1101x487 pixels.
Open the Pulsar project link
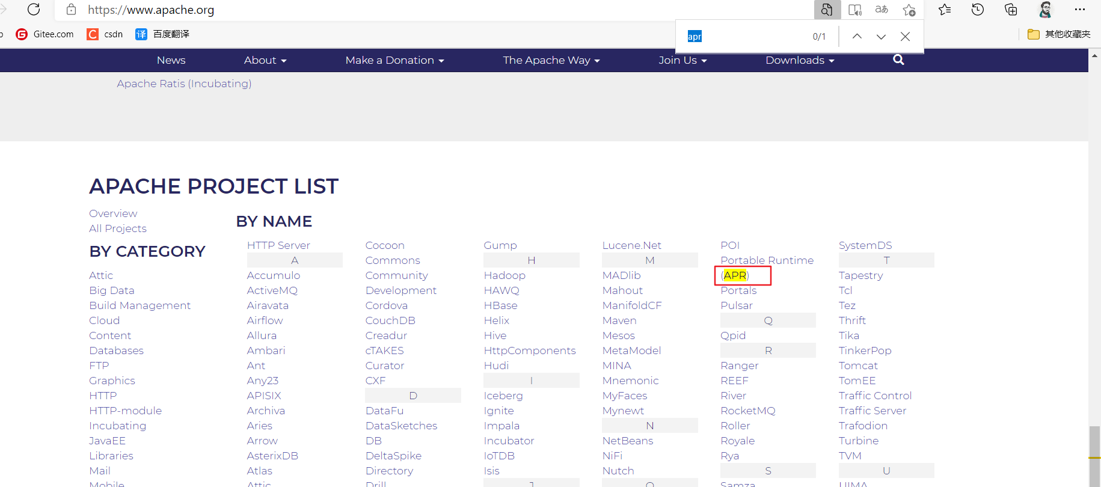[x=737, y=305]
